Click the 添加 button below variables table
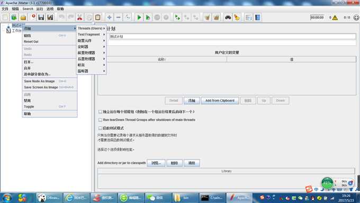This screenshot has width=360, height=203. click(x=192, y=100)
